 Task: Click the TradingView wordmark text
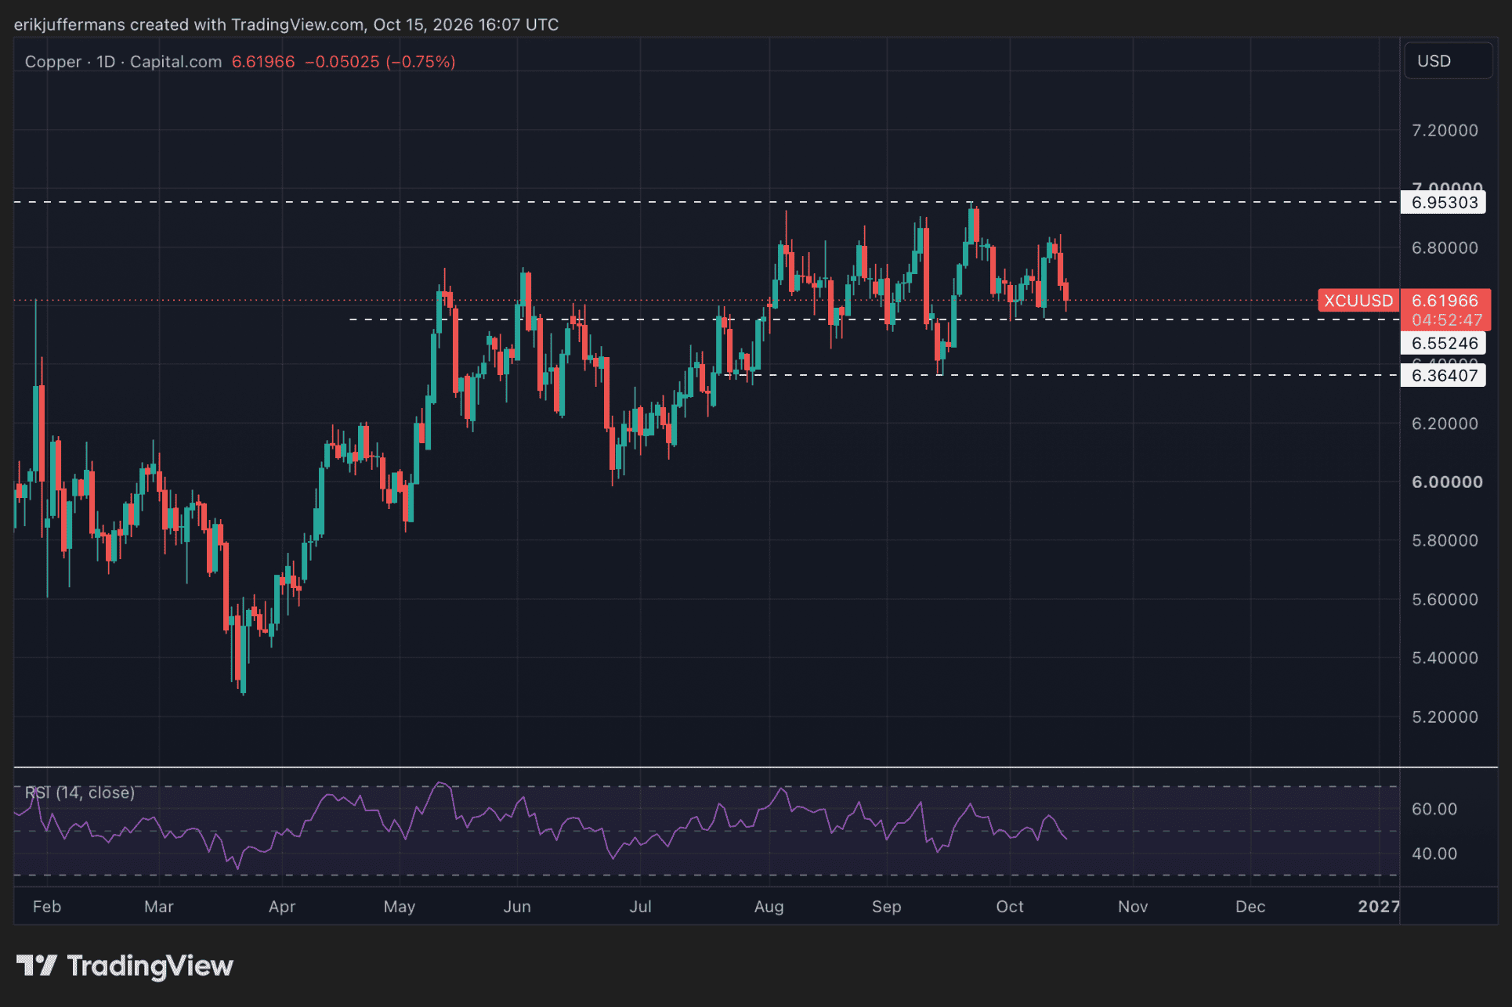(150, 966)
